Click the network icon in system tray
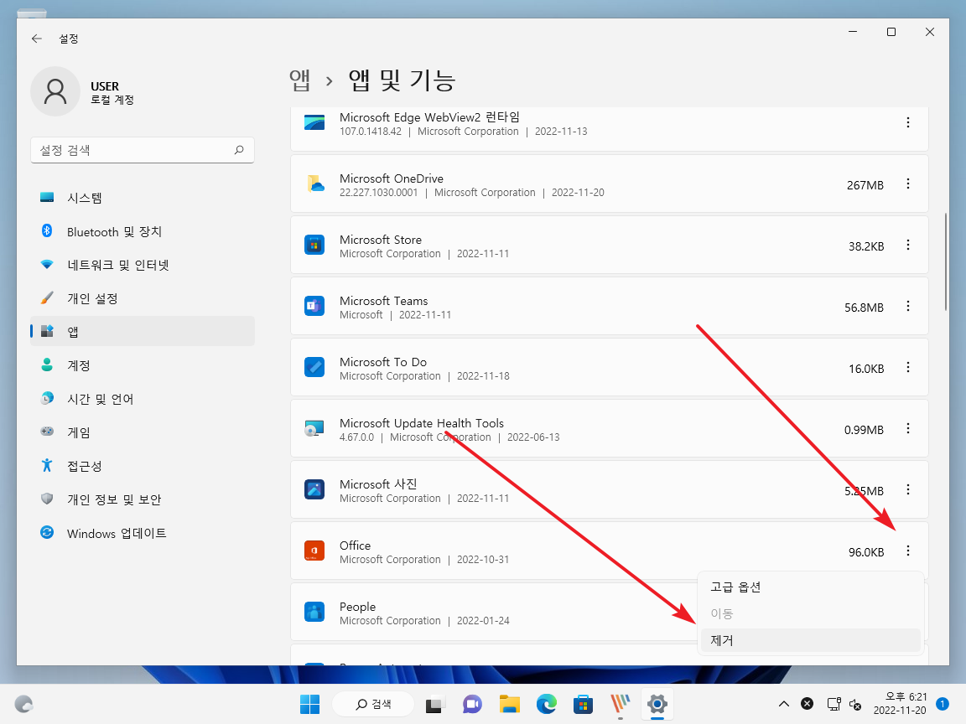966x724 pixels. point(834,704)
